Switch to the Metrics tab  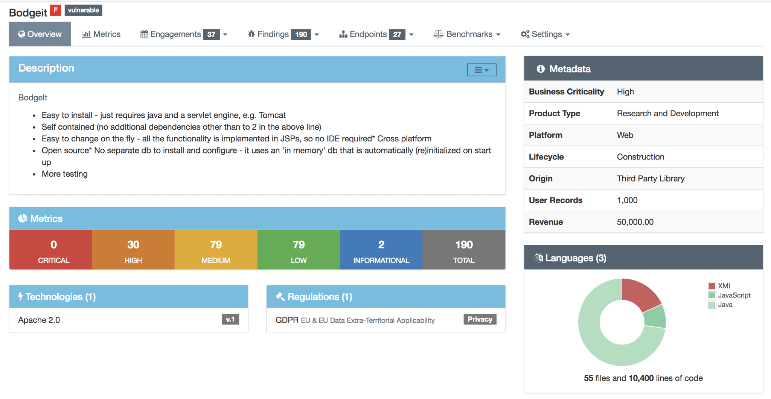point(102,34)
